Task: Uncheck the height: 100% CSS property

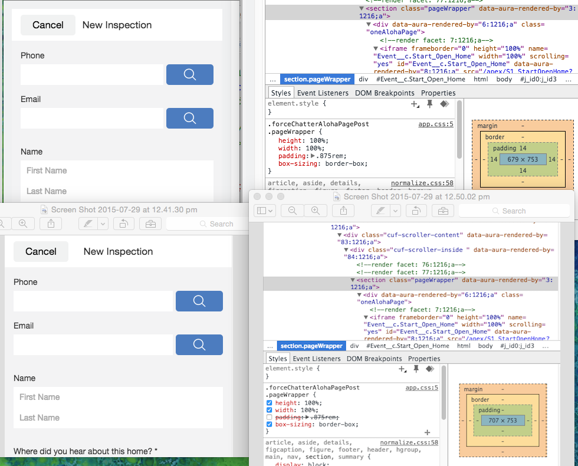Action: coord(270,403)
